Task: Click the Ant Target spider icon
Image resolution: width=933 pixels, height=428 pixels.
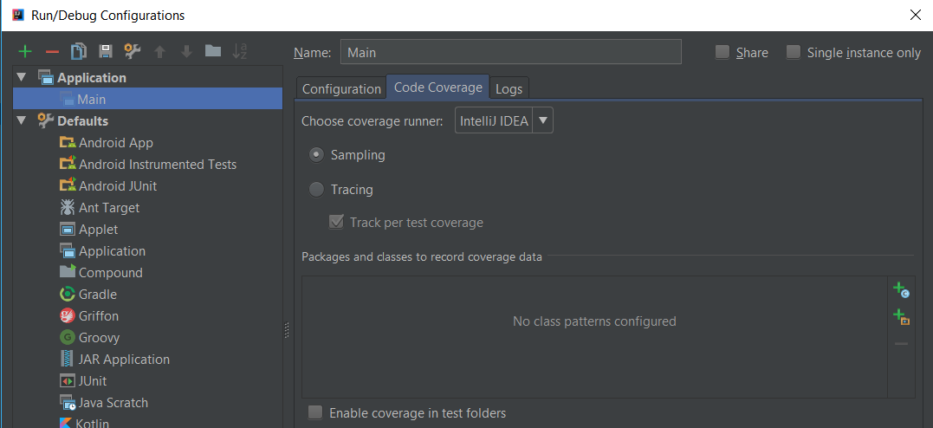Action: coord(68,208)
